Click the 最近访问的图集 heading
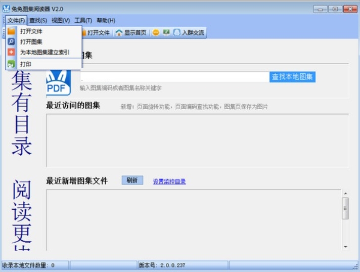This screenshot has width=360, height=272. [x=73, y=106]
